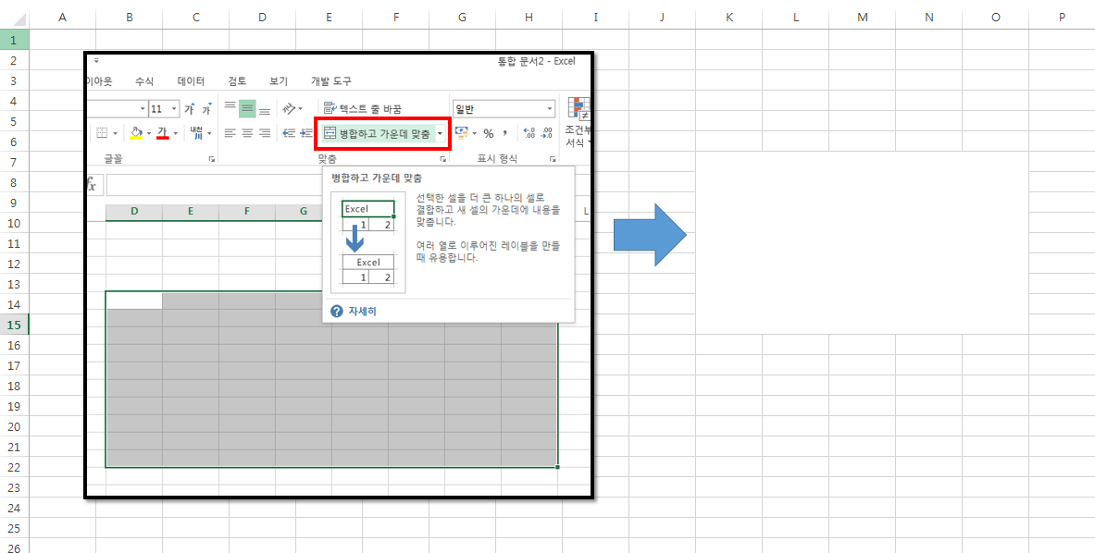1095x553 pixels.
Task: Click the Decrease Font Size icon in embedded ribbon
Action: 206,109
